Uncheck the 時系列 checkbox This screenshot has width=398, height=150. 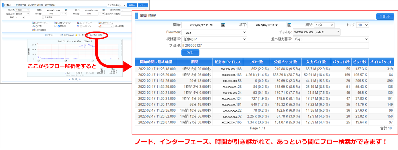click(59, 26)
